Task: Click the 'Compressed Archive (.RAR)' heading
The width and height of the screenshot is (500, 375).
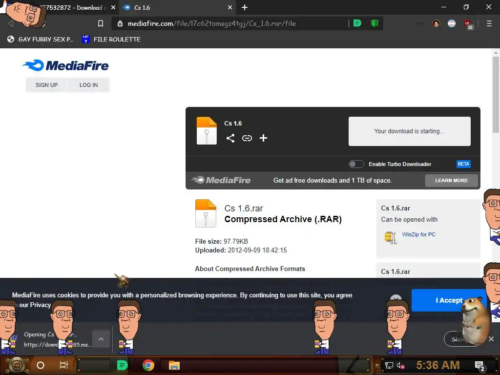Action: point(283,219)
